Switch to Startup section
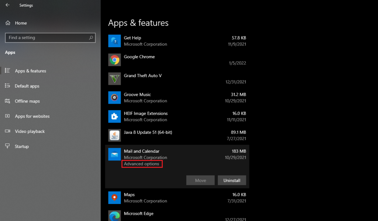 coord(22,146)
